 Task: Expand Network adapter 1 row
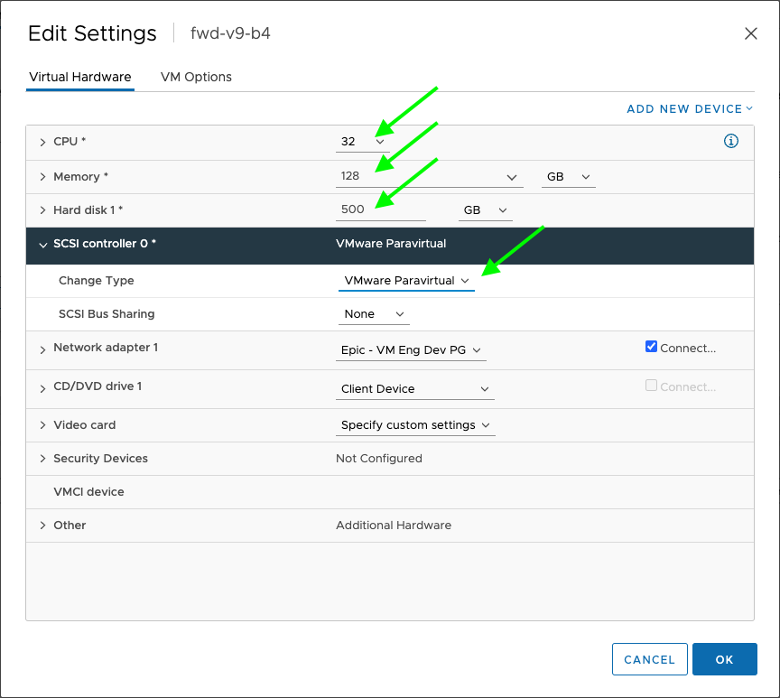tap(42, 349)
